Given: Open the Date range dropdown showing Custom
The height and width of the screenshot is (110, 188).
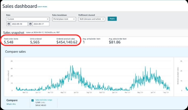Looking at the screenshot, I should pos(28,19).
